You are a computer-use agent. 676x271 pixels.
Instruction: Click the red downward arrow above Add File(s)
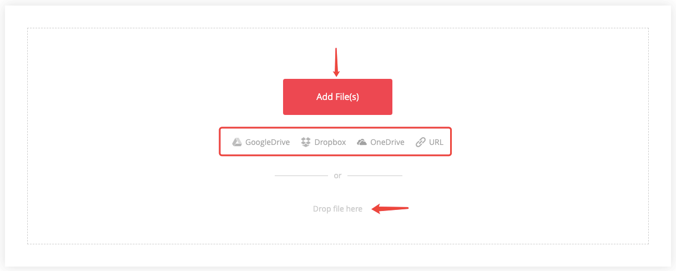click(336, 62)
